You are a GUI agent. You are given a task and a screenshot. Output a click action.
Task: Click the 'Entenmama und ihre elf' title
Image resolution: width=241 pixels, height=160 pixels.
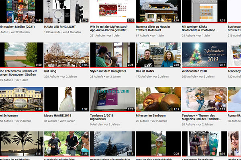pos(18,73)
